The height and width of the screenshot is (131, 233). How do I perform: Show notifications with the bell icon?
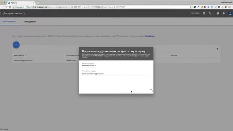224,13
